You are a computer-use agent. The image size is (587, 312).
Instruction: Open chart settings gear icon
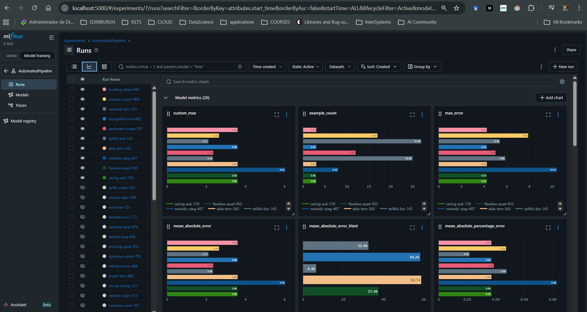click(x=562, y=82)
